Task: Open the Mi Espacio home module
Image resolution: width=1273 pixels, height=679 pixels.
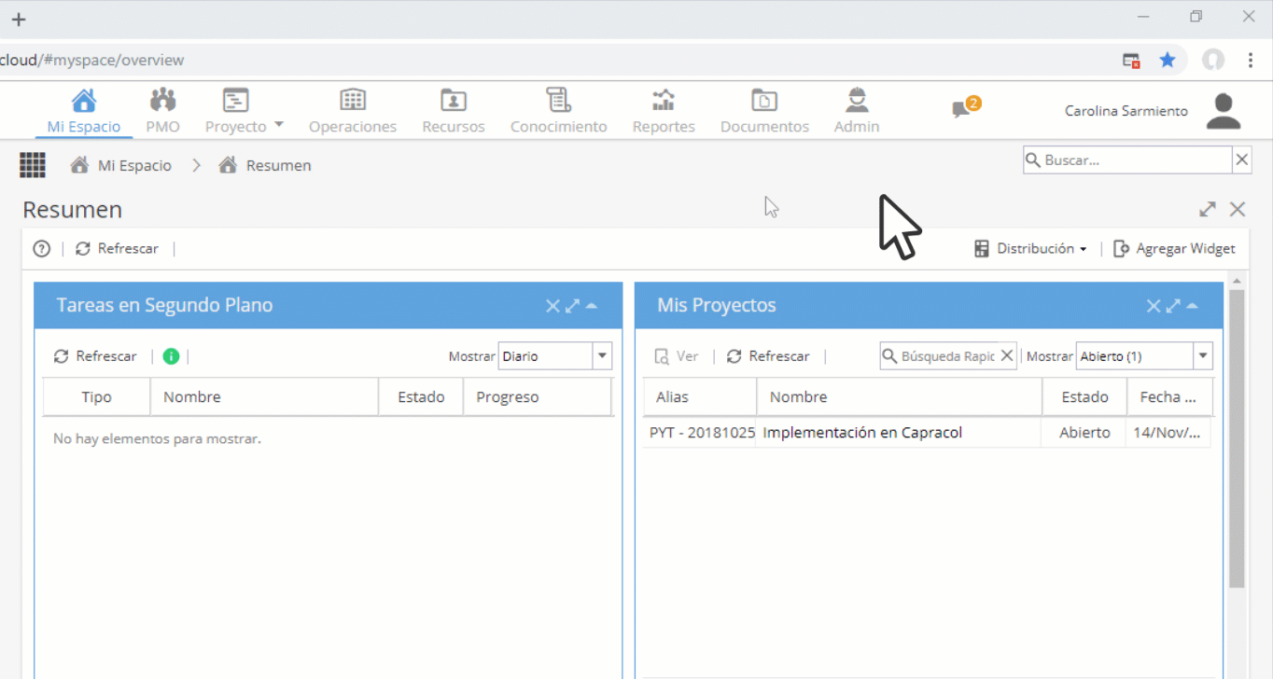Action: 84,111
